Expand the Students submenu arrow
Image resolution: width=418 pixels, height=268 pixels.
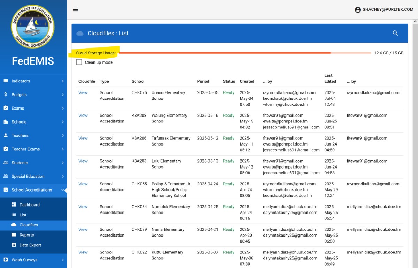[63, 163]
